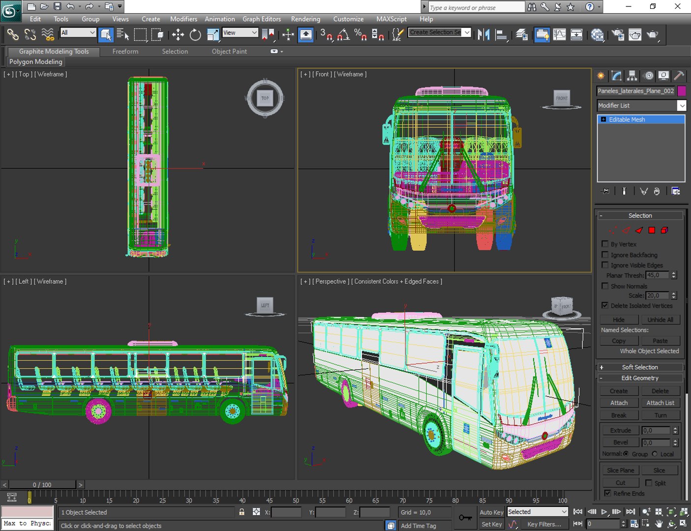This screenshot has width=691, height=531.
Task: Activate the Select and Rotate tool
Action: [x=195, y=34]
